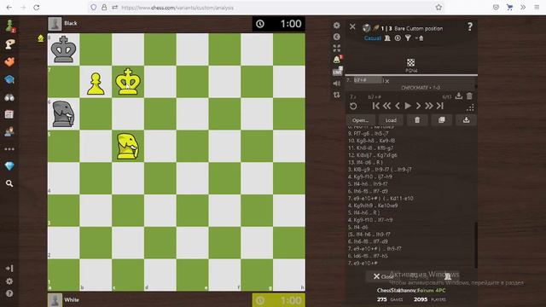This screenshot has width=546, height=307.
Task: Click the Casual game type label
Action: [372, 38]
